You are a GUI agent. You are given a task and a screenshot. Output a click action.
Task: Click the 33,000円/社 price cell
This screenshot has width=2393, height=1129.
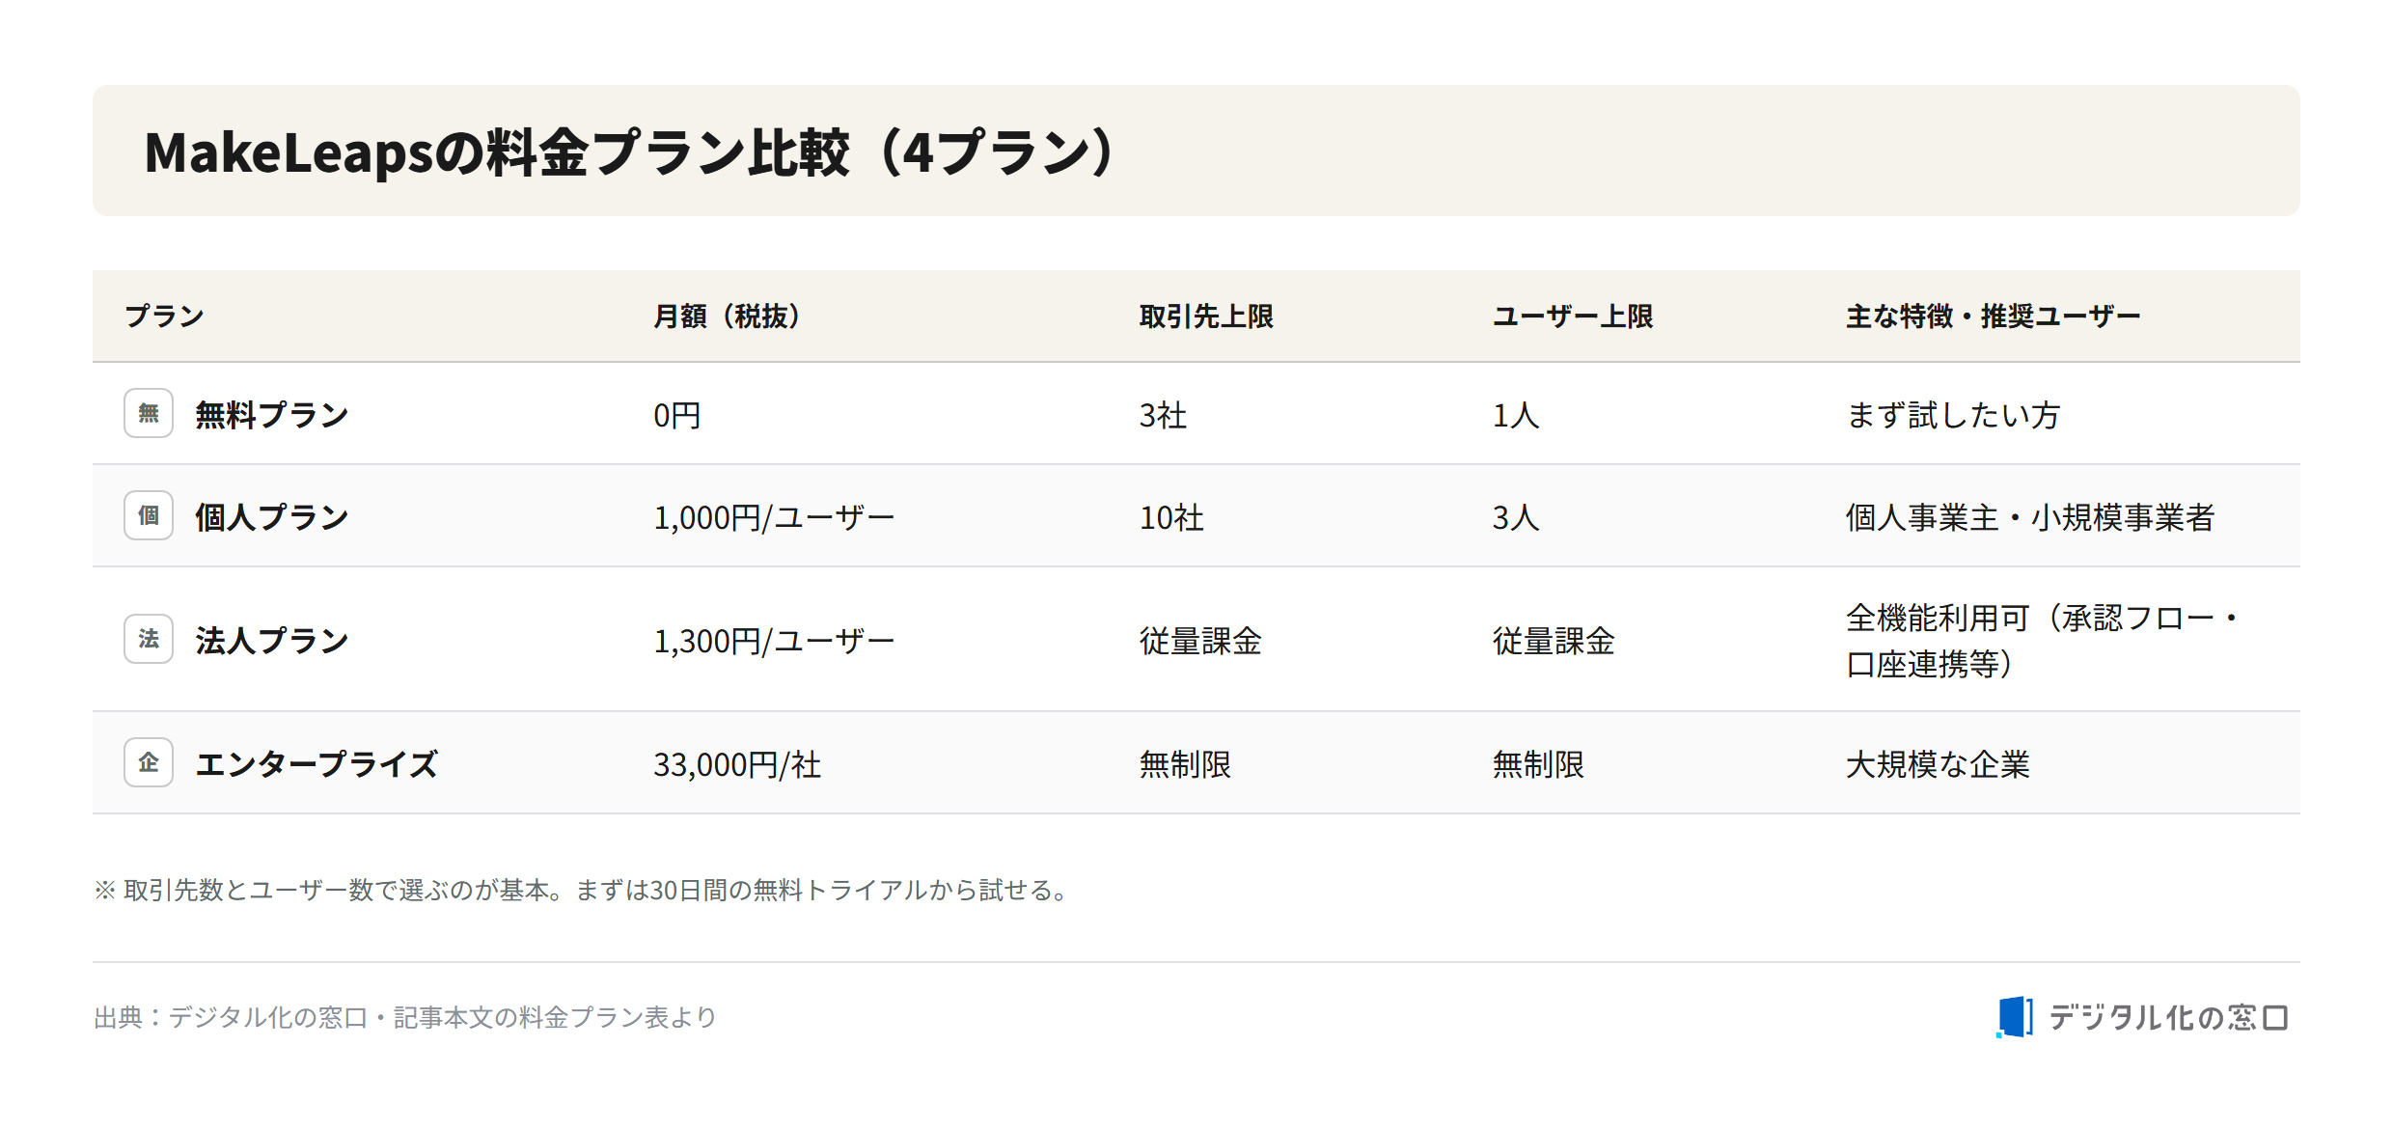(x=737, y=764)
